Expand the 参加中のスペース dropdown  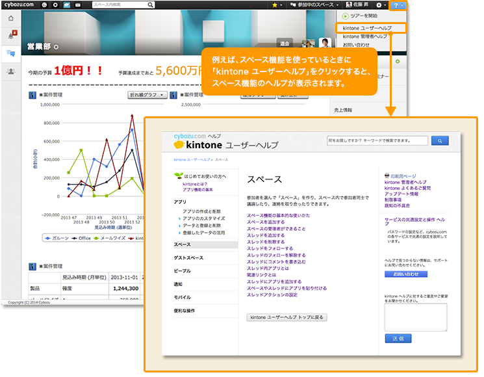(x=314, y=5)
